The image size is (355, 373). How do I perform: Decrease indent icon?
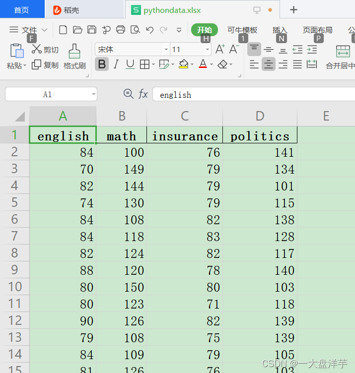point(297,50)
